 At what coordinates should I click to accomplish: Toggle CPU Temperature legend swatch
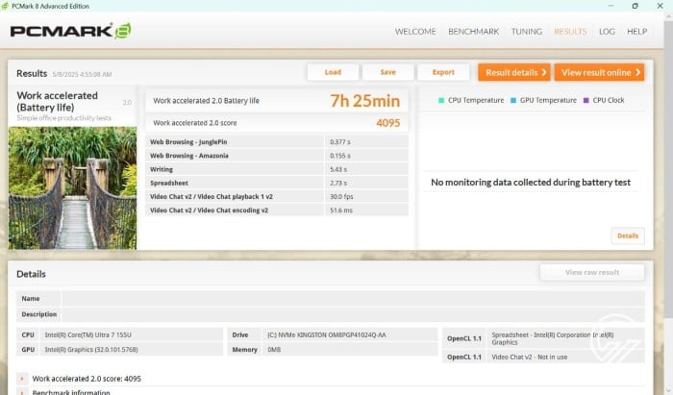point(441,100)
